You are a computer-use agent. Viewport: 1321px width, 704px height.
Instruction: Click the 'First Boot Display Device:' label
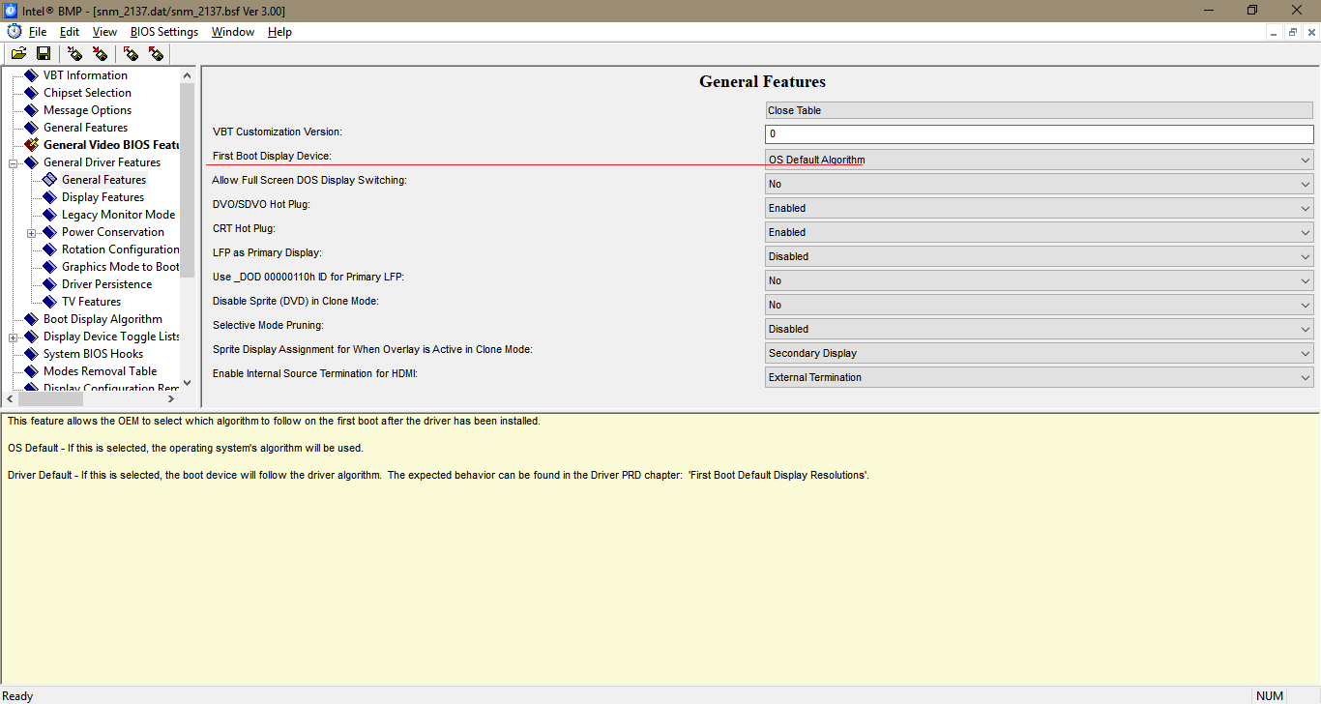272,156
